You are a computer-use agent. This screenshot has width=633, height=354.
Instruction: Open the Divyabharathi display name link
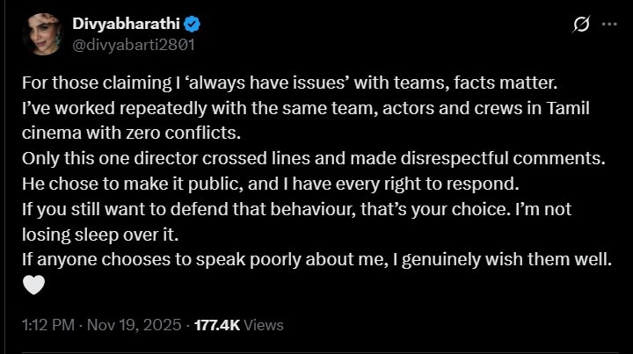point(122,25)
